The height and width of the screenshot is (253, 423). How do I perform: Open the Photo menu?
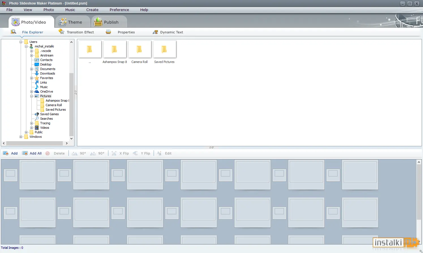[x=49, y=10]
